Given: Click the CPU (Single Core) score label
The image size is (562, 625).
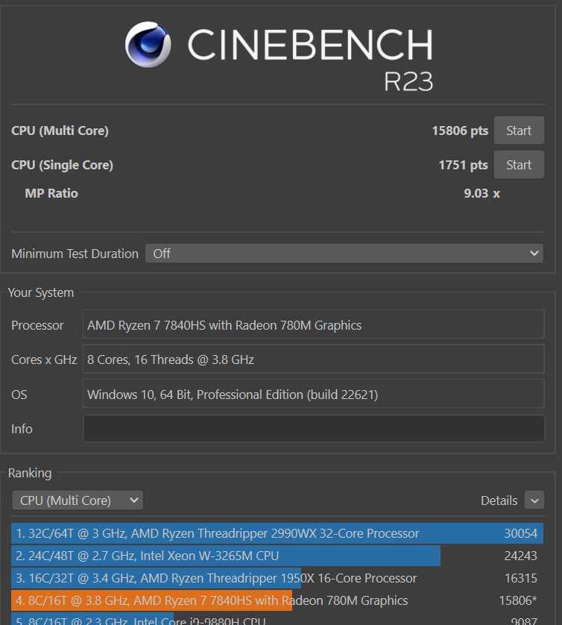Looking at the screenshot, I should 62,165.
